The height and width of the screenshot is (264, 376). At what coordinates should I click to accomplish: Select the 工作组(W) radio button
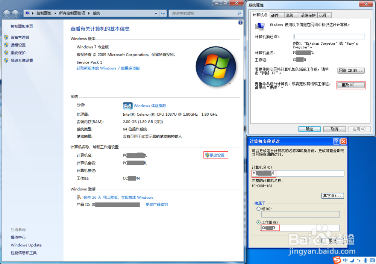[259, 222]
